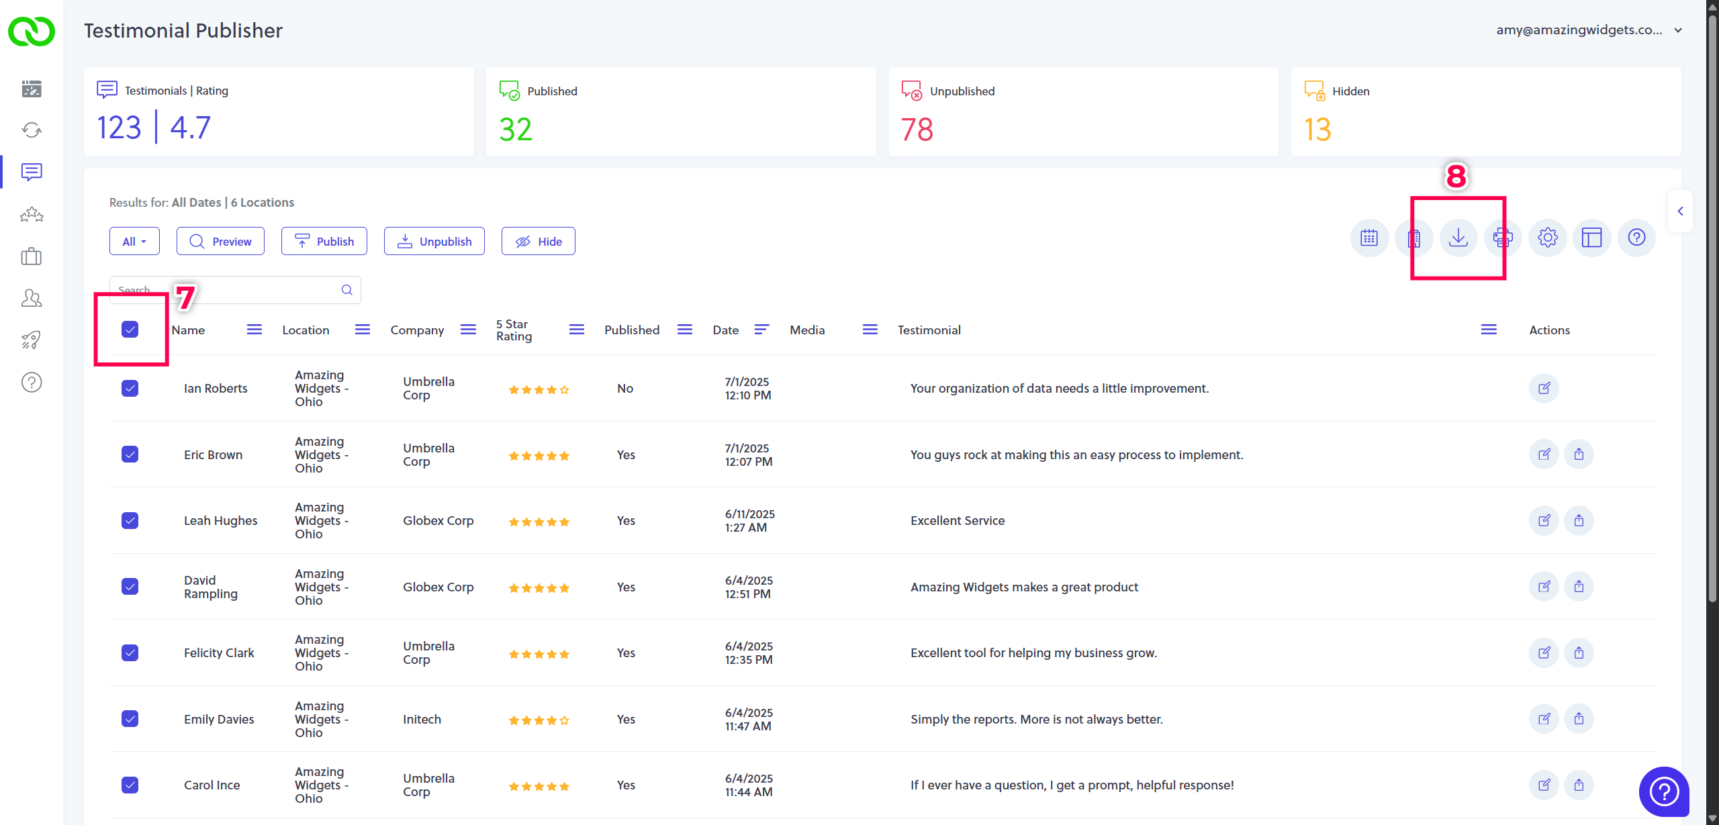Open the Testimonial column menu
Viewport: 1719px width, 825px height.
click(x=1489, y=330)
